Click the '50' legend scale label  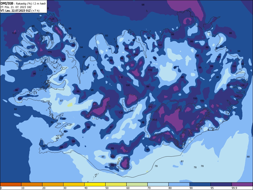[x=107, y=188]
